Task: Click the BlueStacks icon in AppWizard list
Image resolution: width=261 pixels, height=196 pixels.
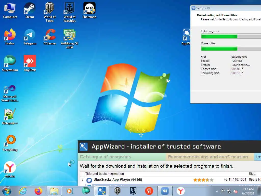Action: (x=89, y=180)
